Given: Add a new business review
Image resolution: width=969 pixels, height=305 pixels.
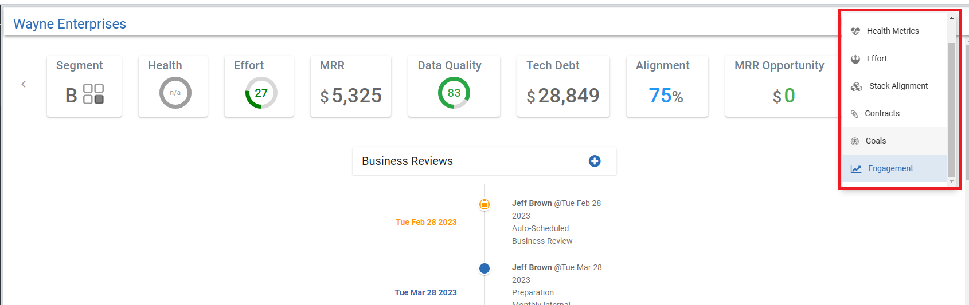Looking at the screenshot, I should click(595, 161).
